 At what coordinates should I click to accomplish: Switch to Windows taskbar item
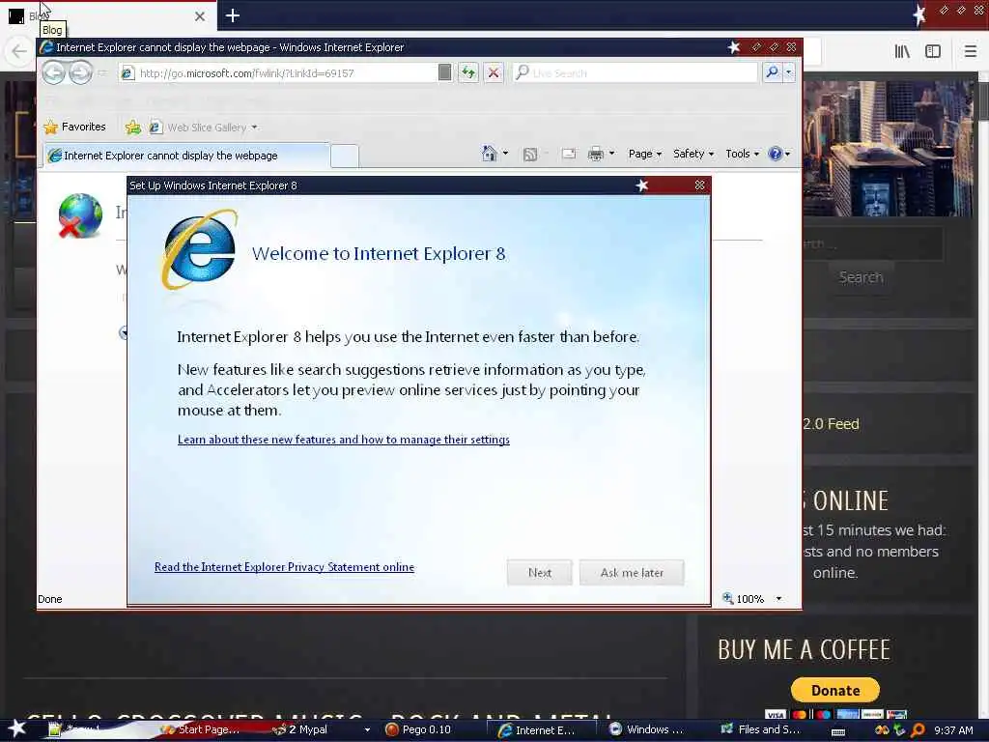tap(648, 729)
